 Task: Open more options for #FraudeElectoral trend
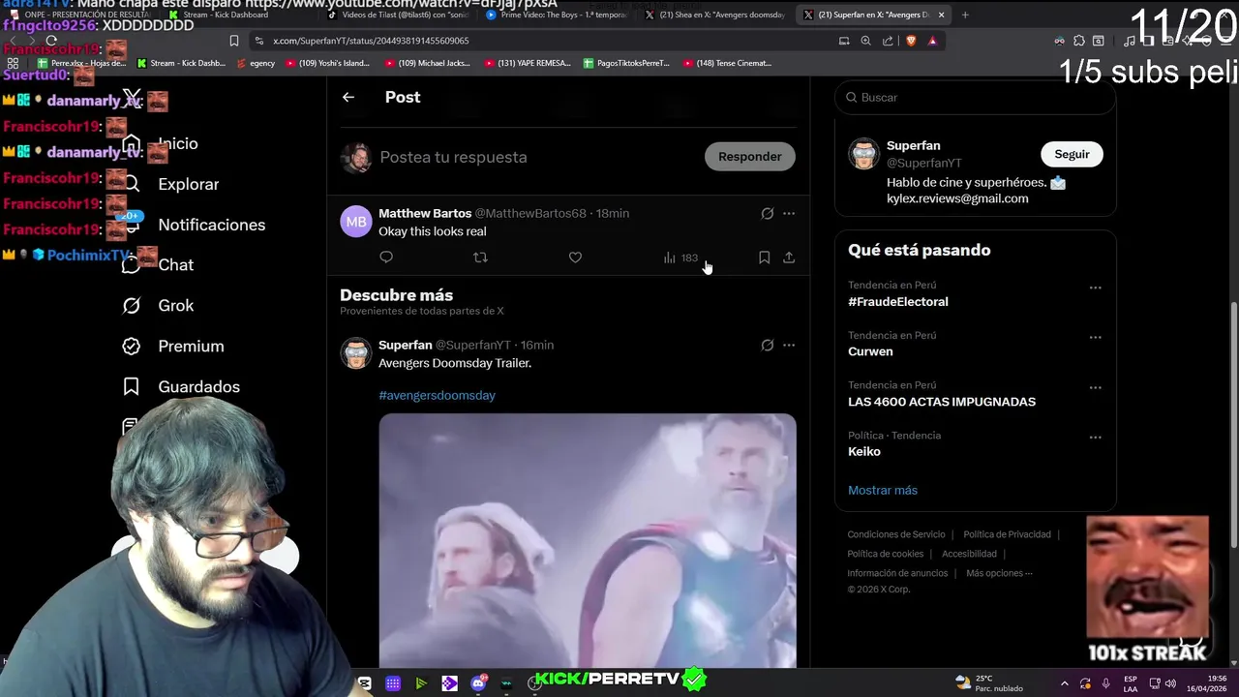click(1095, 288)
